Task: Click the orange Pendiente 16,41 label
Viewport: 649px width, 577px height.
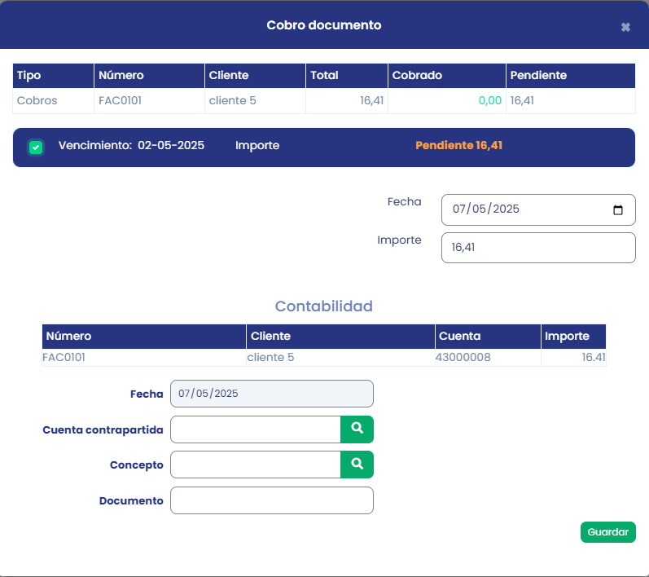Action: pyautogui.click(x=458, y=146)
